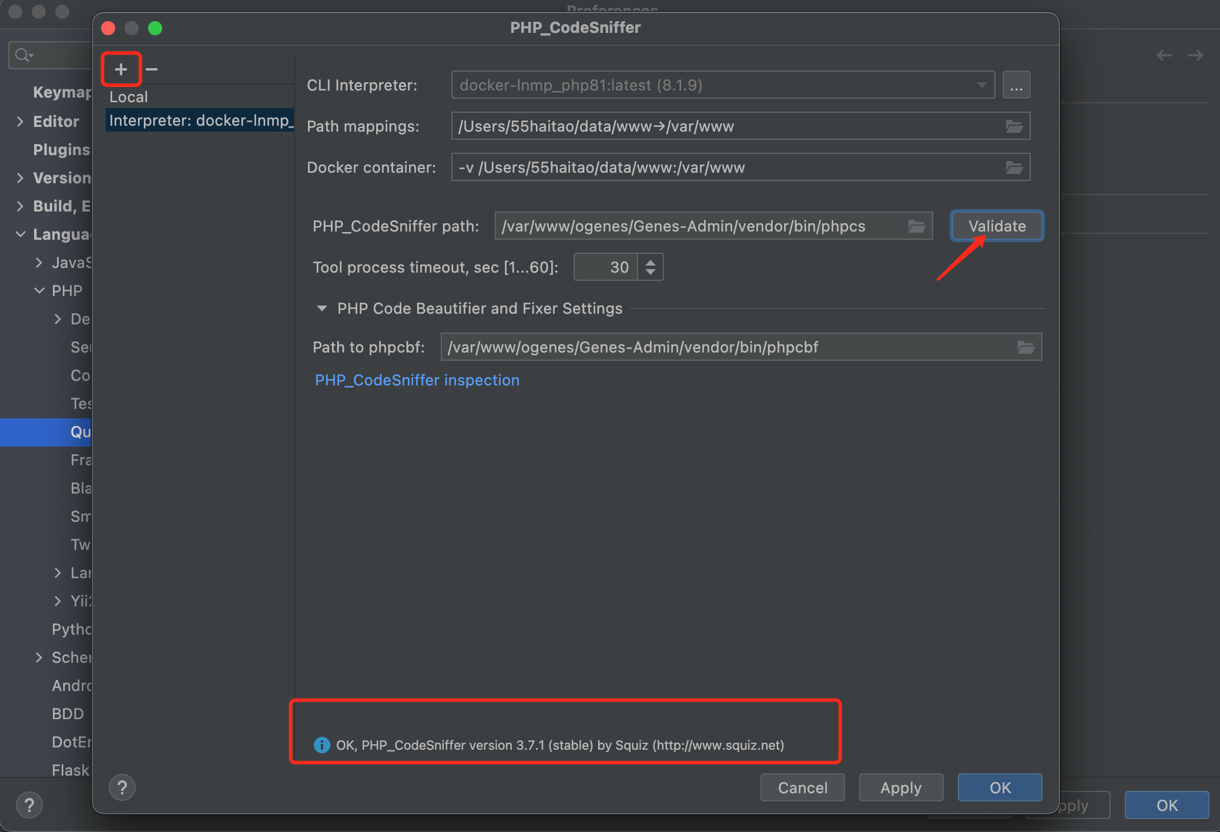Select the Local configuration entry
The image size is (1220, 832).
pyautogui.click(x=129, y=97)
